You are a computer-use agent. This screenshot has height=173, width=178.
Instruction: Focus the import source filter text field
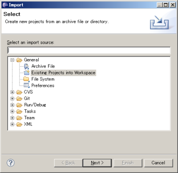(89, 50)
